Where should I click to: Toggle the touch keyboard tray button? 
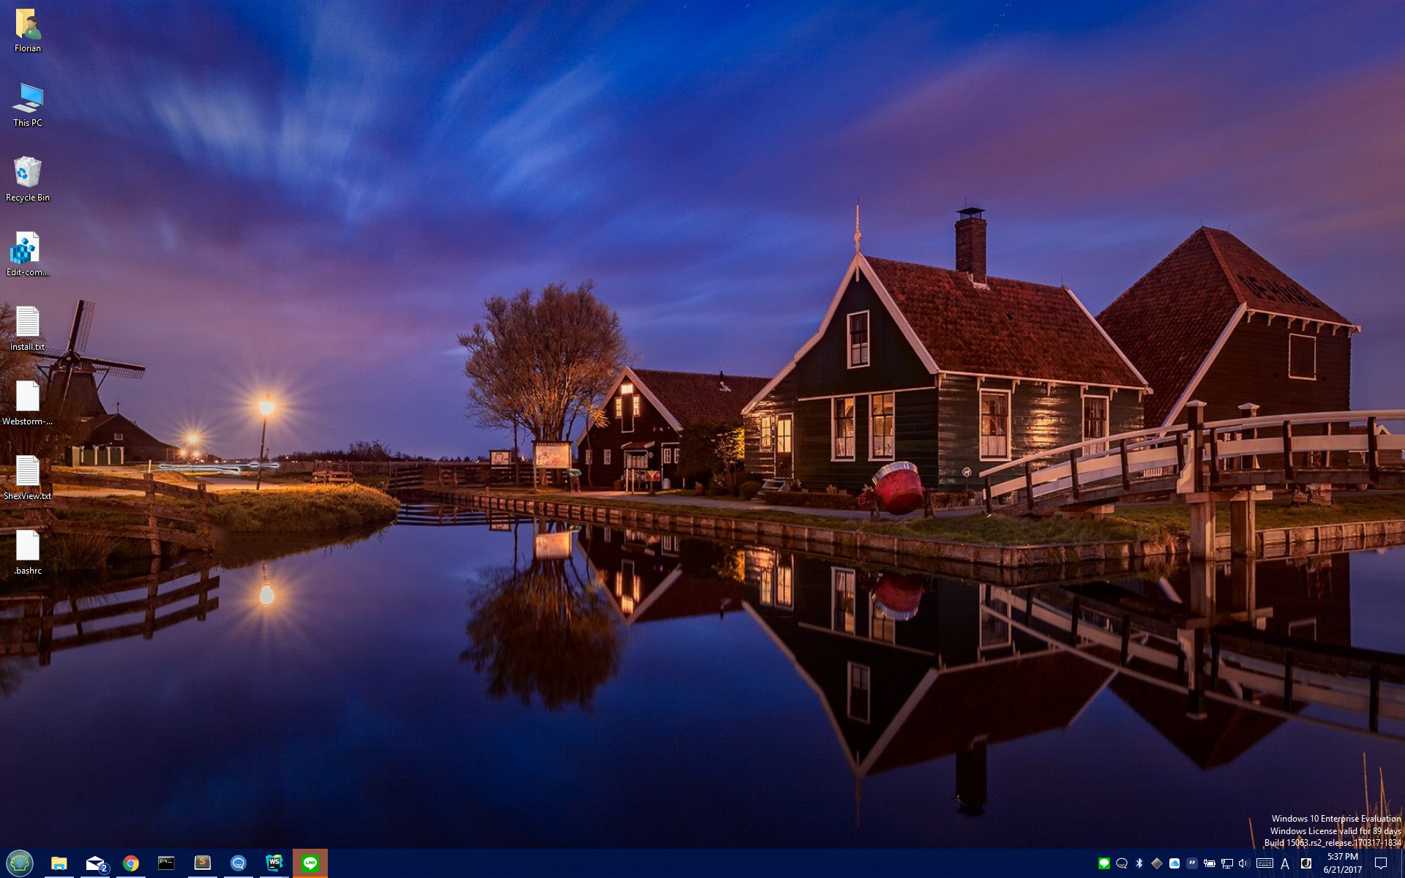(x=1264, y=863)
